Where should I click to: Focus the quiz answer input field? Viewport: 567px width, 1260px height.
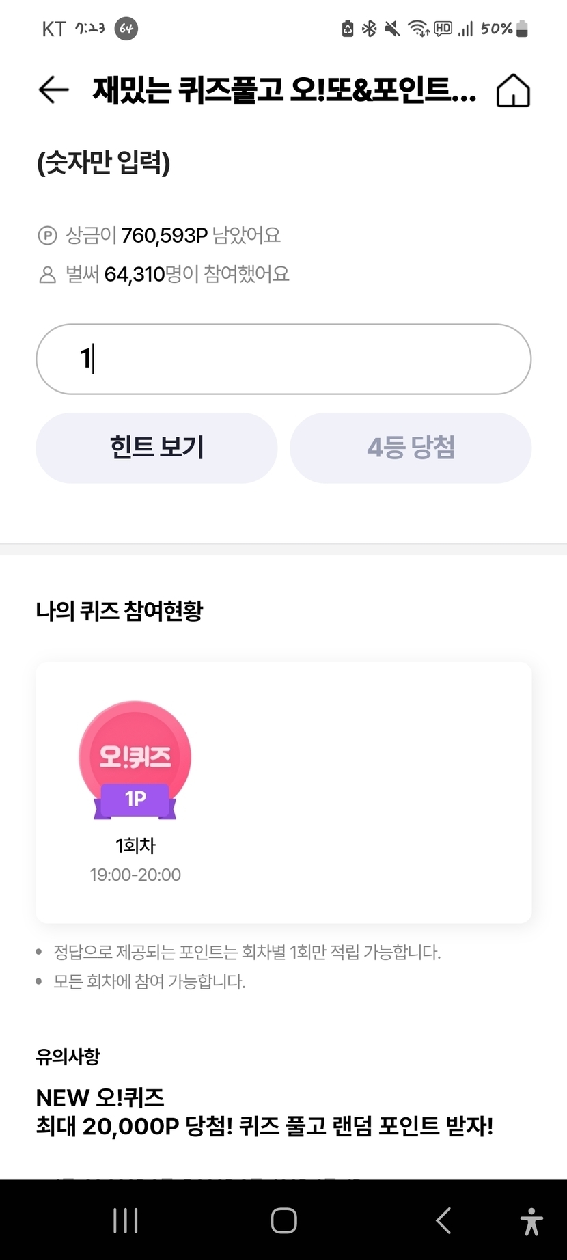283,359
